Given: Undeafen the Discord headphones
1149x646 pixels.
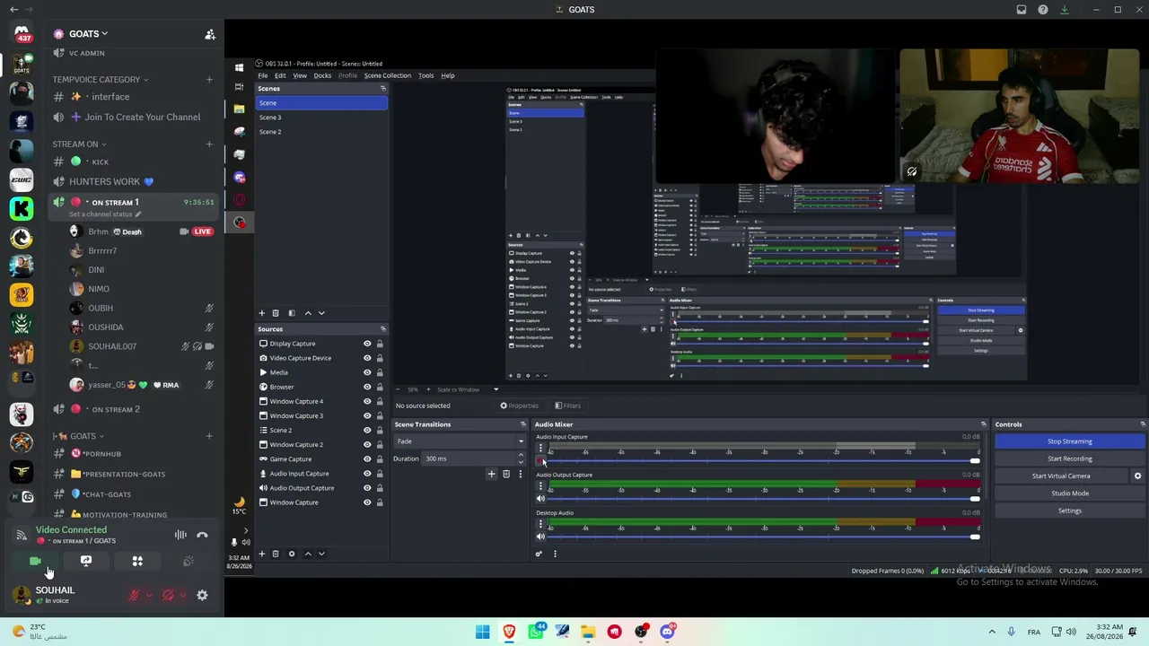Looking at the screenshot, I should click(x=168, y=595).
